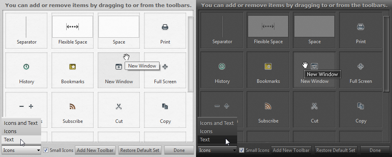This screenshot has width=392, height=157.
Task: Click the Print icon in dark panel
Action: 361,27
